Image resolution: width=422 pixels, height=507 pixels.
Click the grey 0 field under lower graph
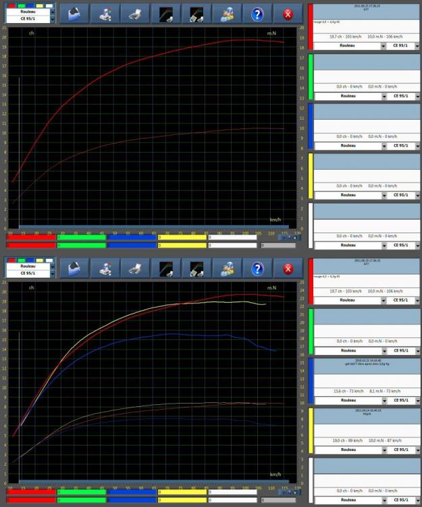pyautogui.click(x=278, y=500)
